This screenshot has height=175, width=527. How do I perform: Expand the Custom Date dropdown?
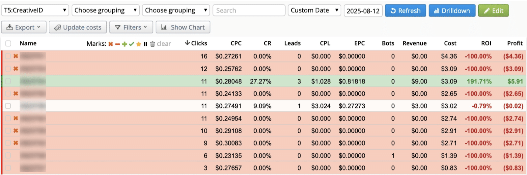click(314, 11)
